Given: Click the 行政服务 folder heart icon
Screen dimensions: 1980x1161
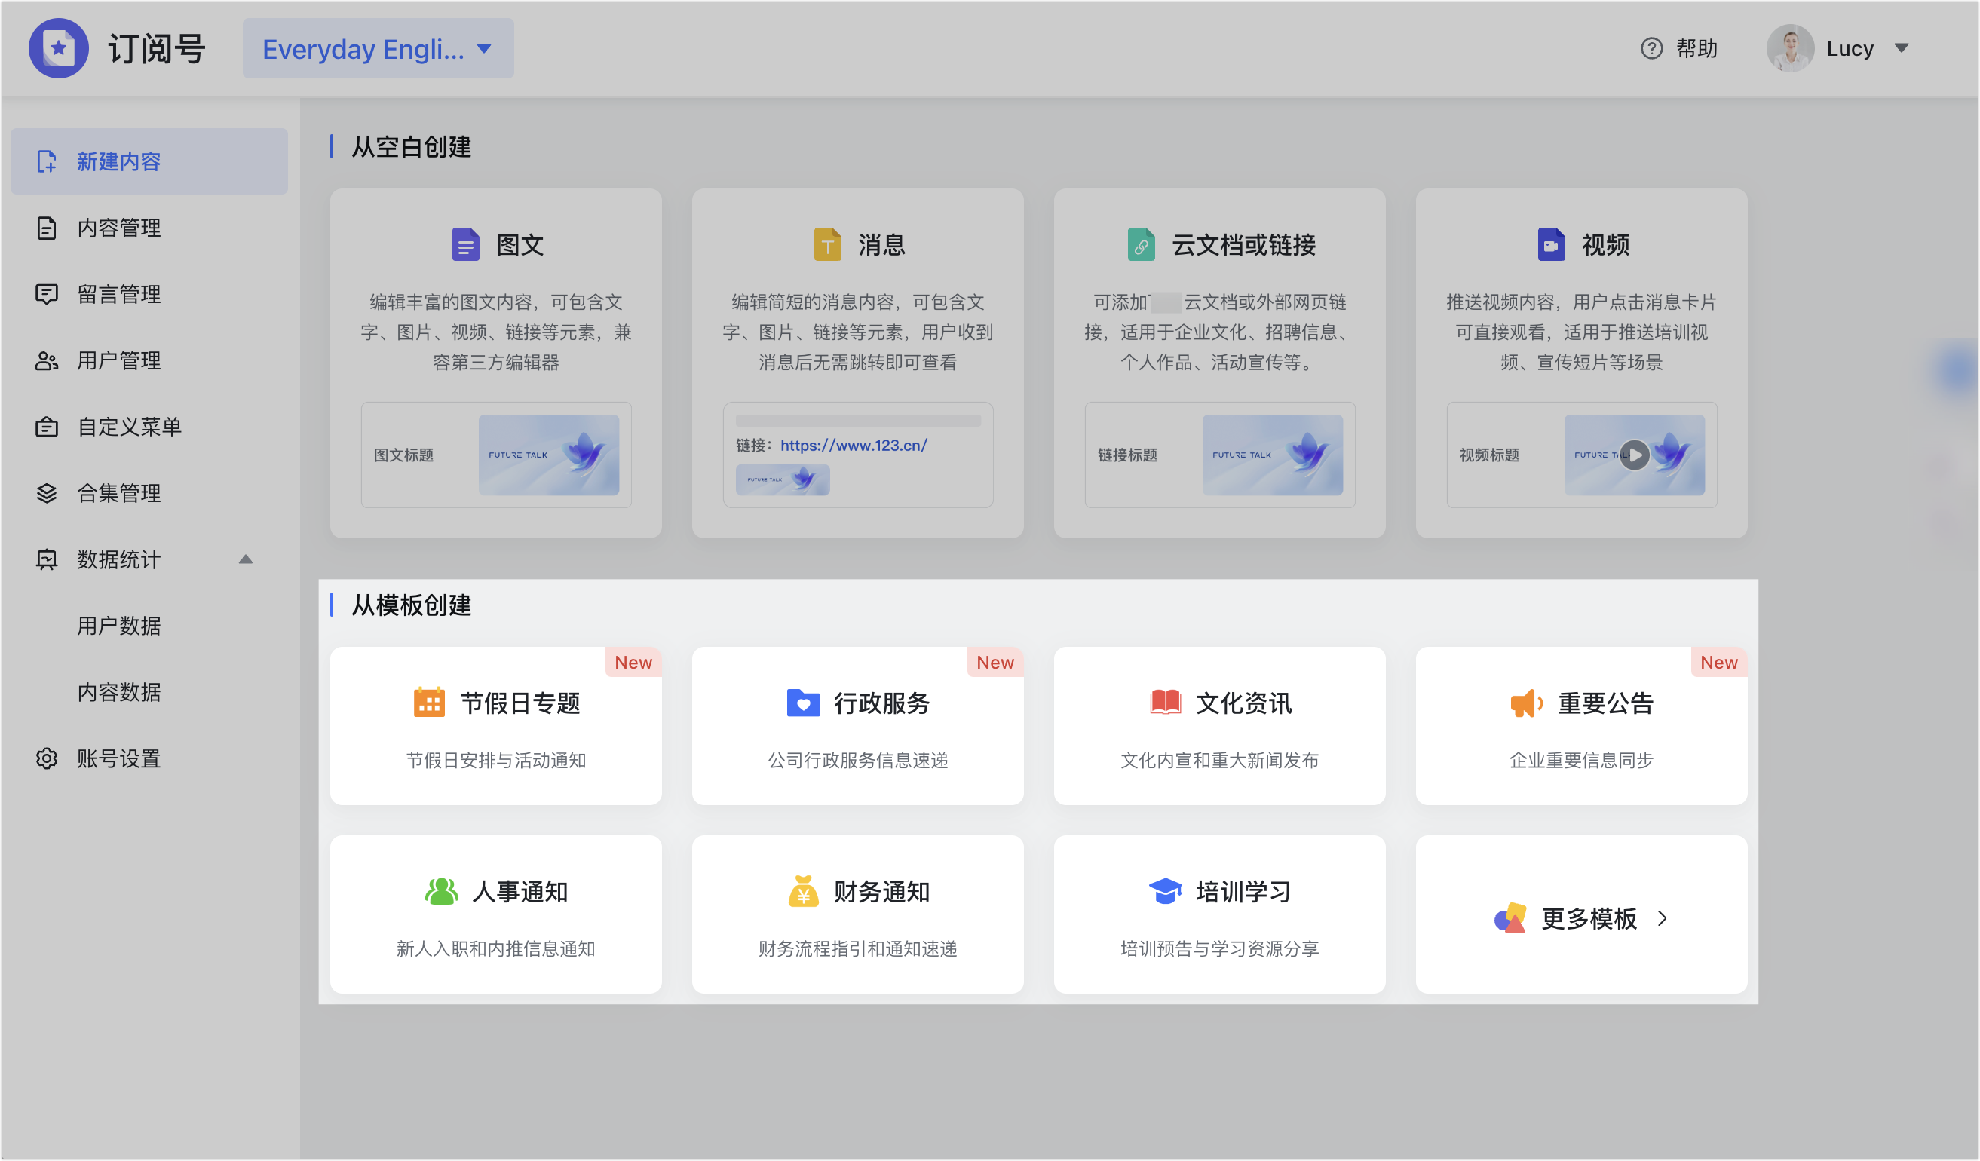Looking at the screenshot, I should 803,703.
